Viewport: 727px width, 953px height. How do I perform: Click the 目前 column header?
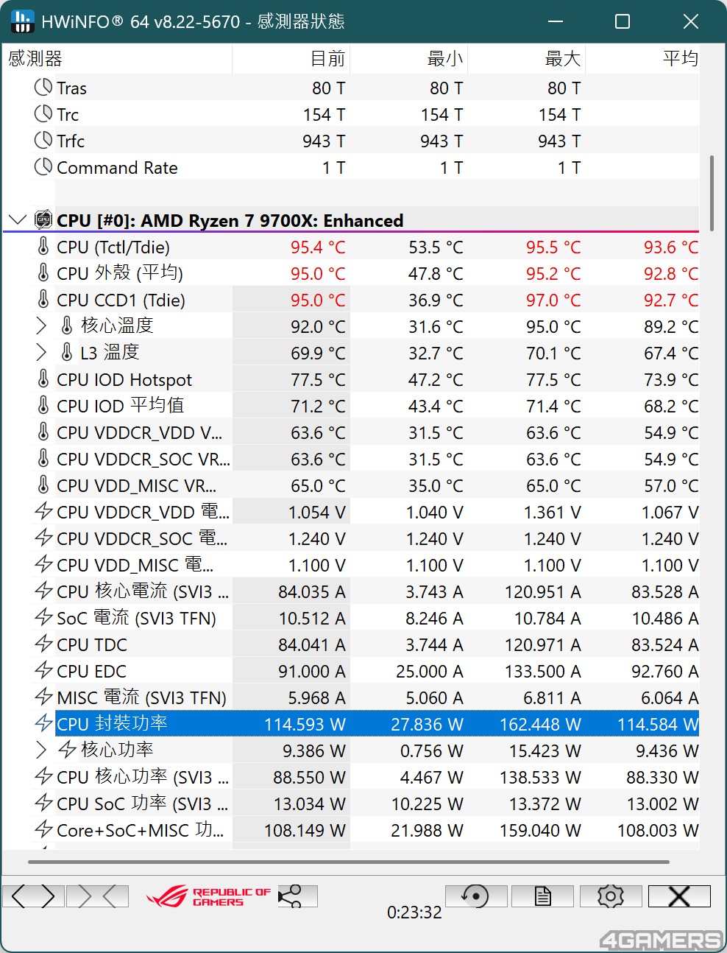(x=291, y=59)
